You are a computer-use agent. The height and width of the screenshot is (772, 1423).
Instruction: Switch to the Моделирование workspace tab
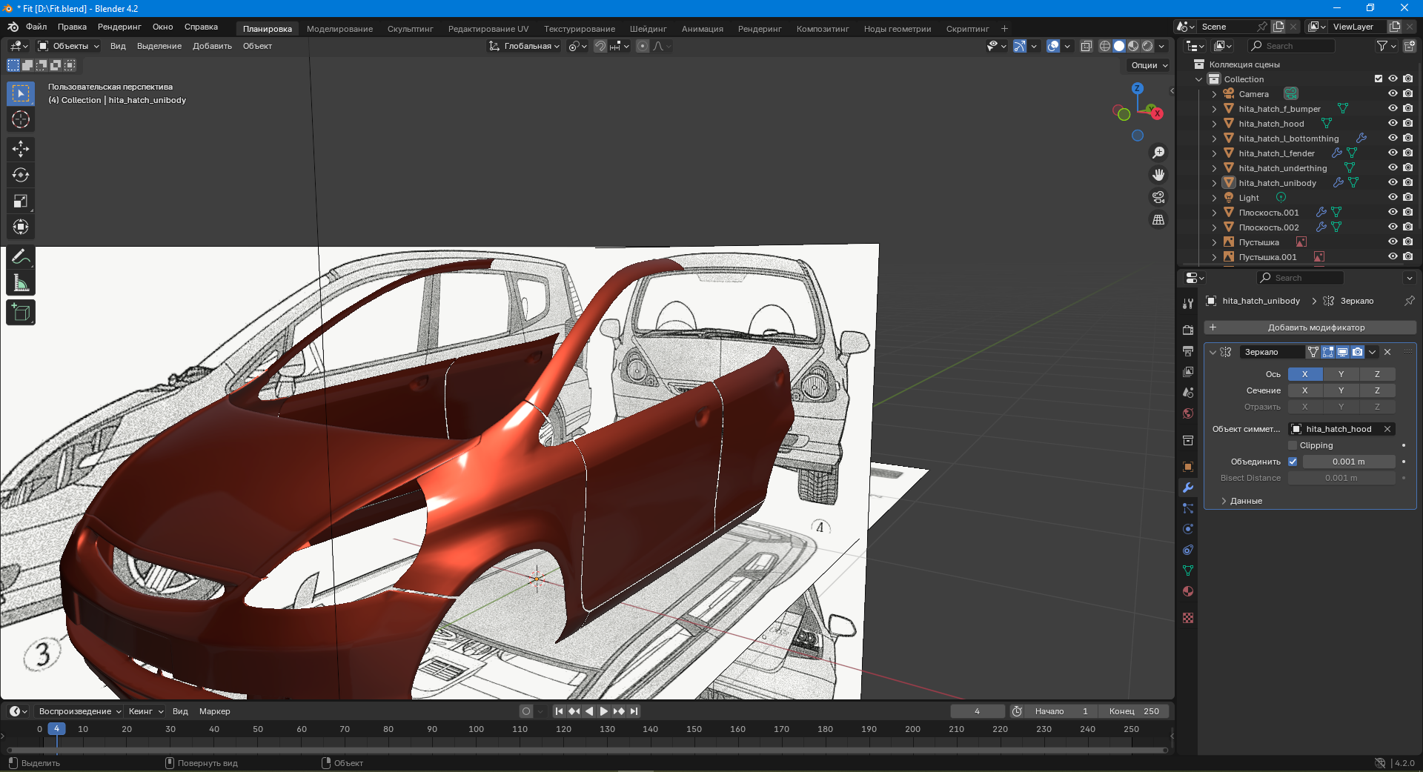pos(339,29)
